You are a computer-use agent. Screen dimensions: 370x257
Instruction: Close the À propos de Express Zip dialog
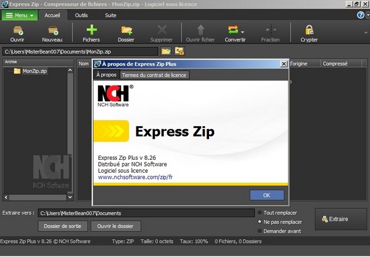pyautogui.click(x=284, y=64)
